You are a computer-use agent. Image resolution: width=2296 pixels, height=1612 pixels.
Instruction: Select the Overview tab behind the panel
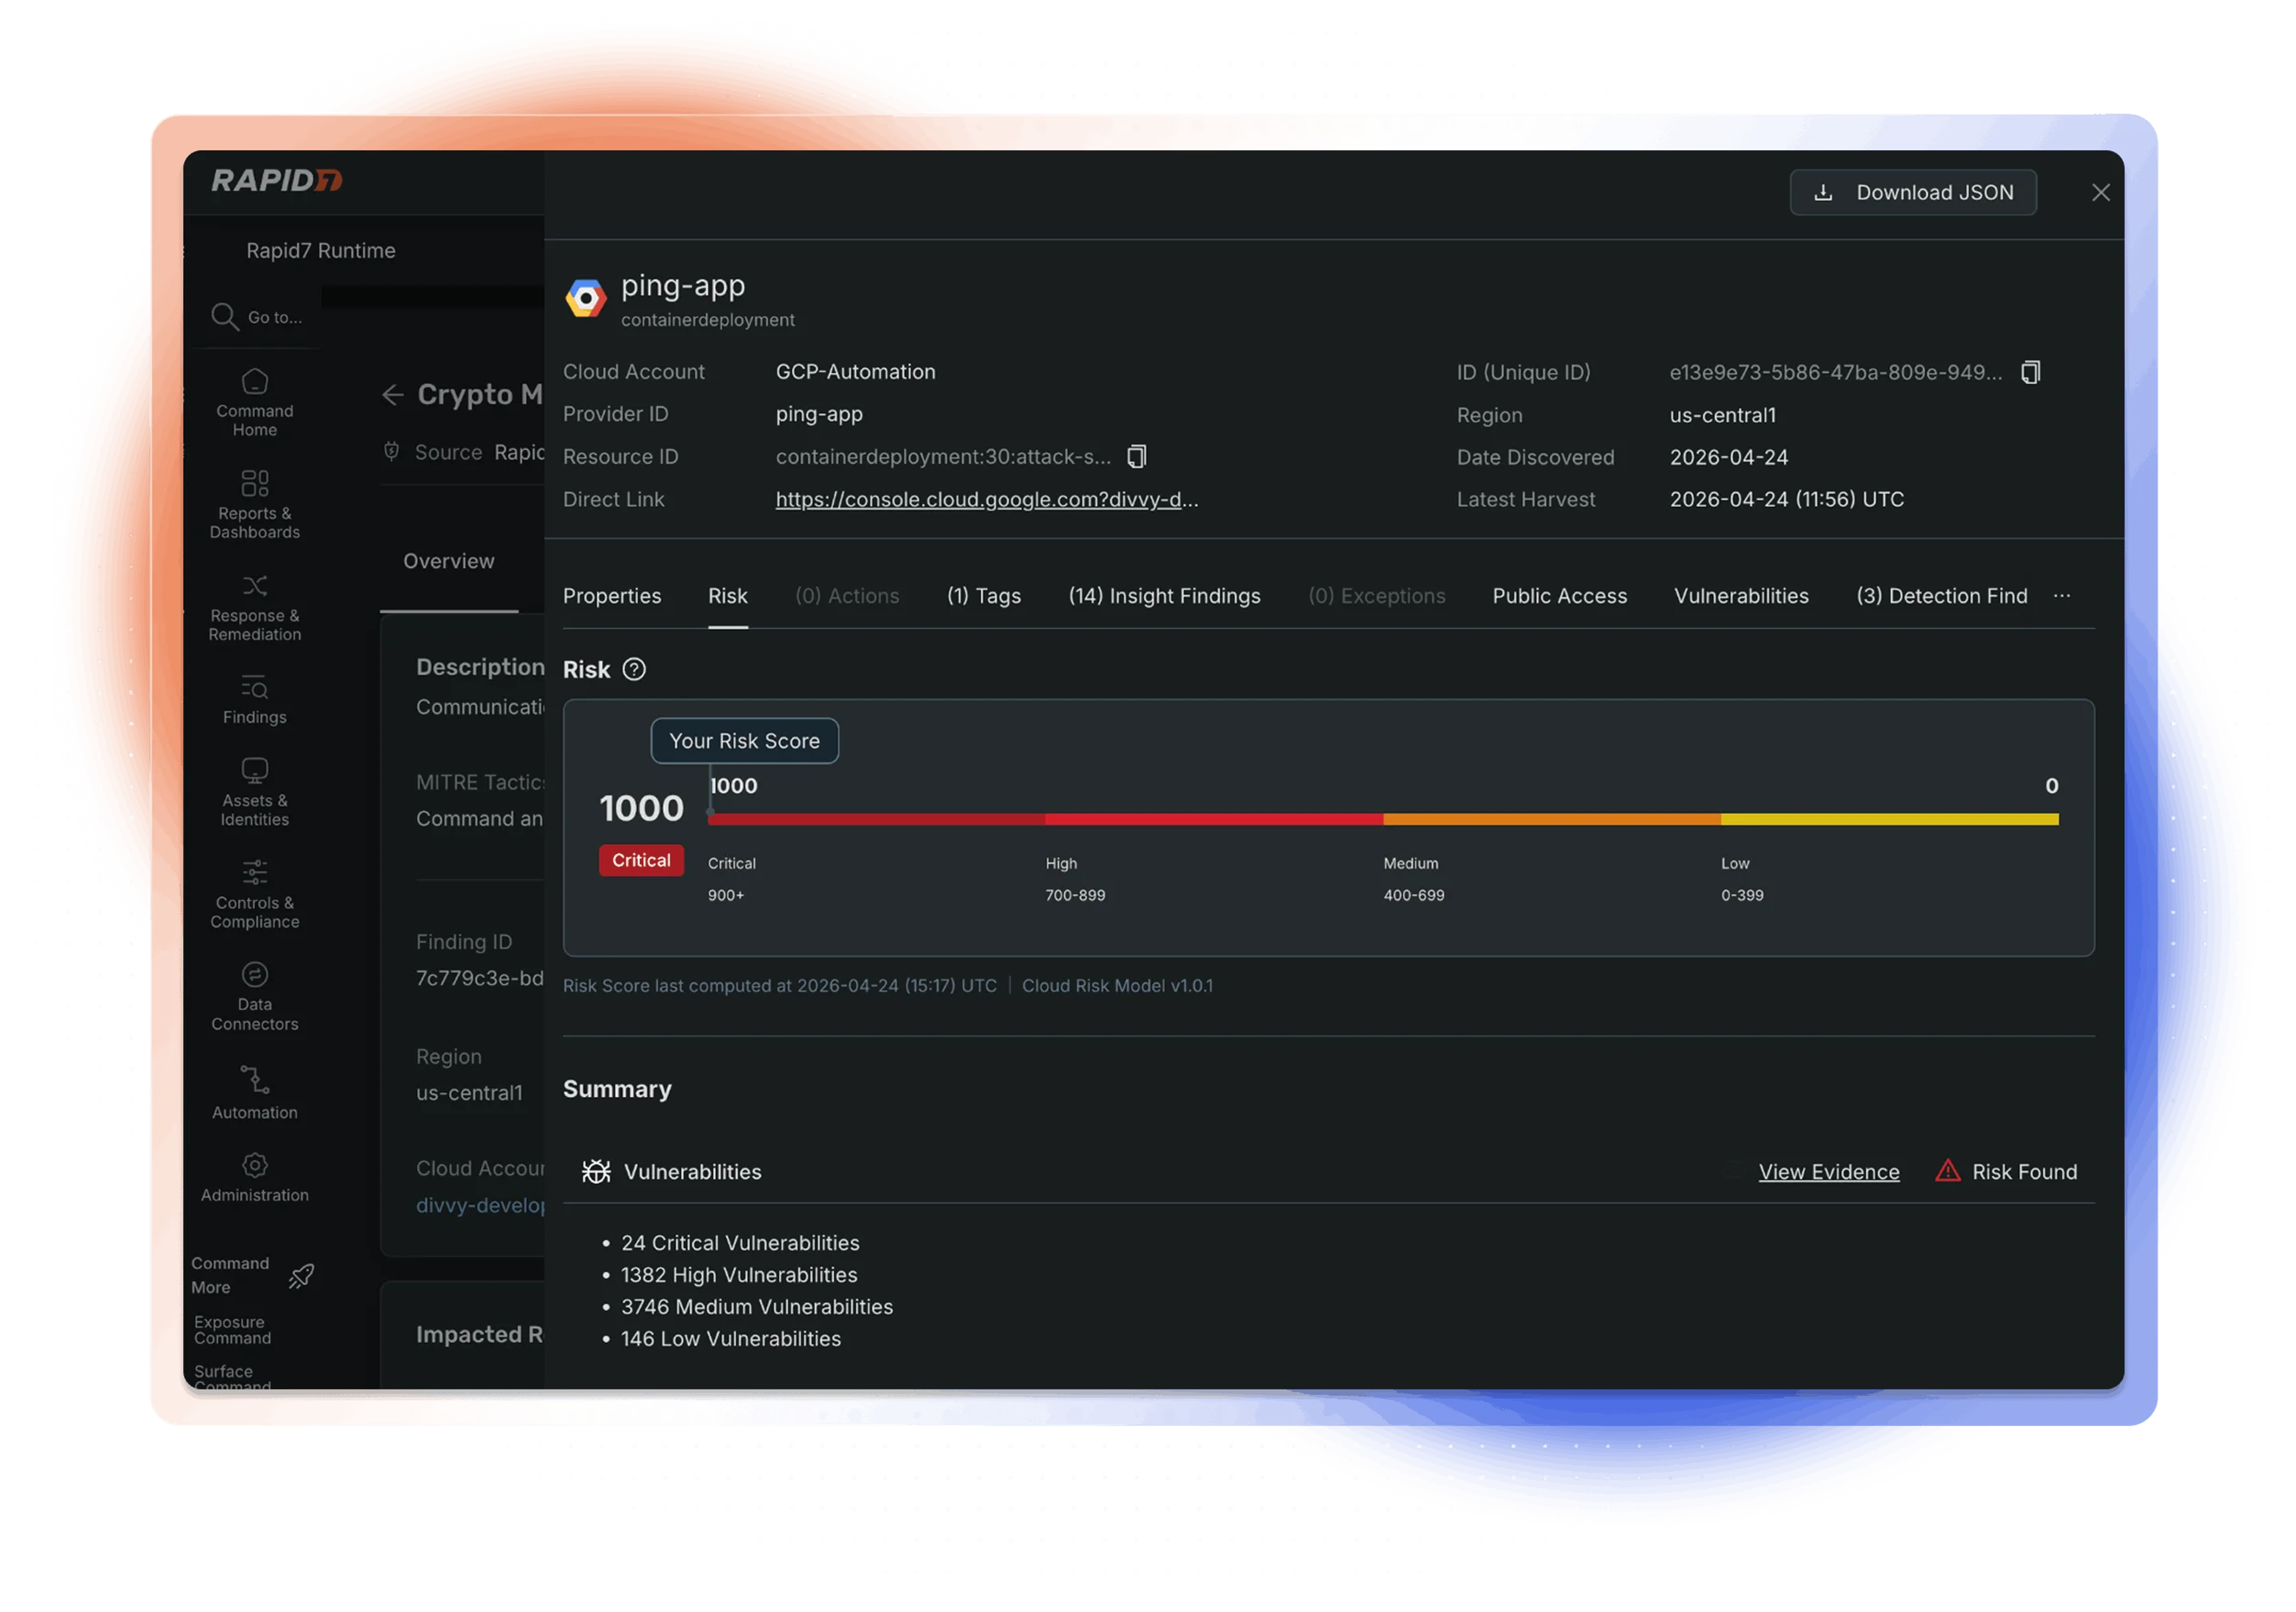[448, 561]
